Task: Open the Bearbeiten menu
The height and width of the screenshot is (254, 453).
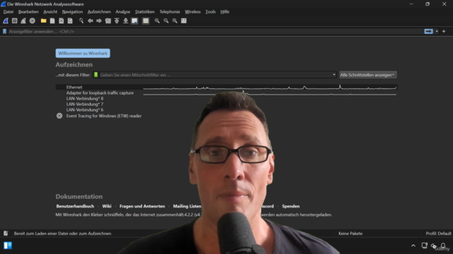Action: click(x=28, y=12)
